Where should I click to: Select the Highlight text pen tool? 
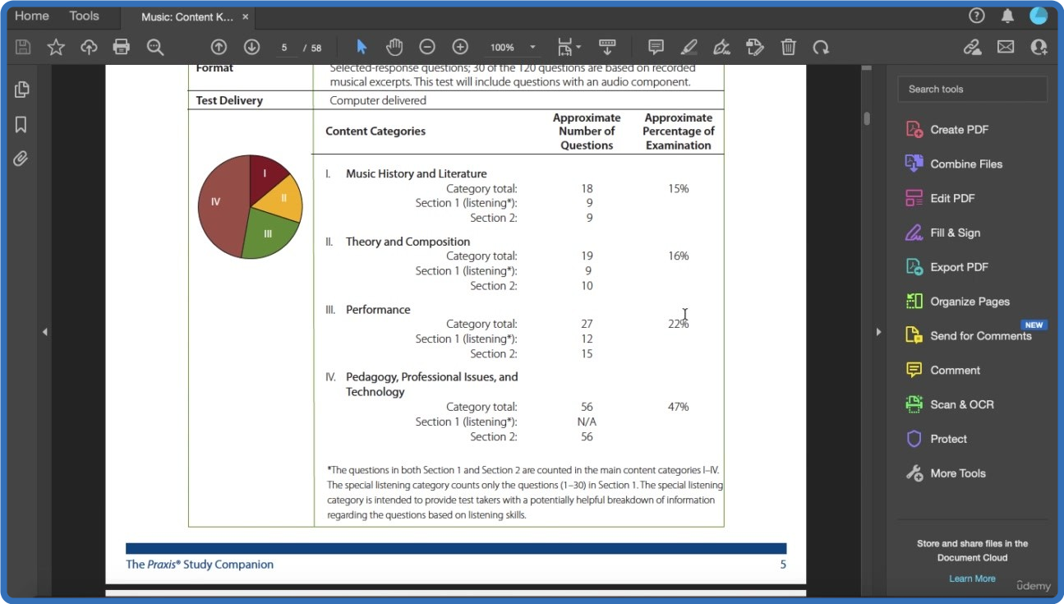coord(689,47)
